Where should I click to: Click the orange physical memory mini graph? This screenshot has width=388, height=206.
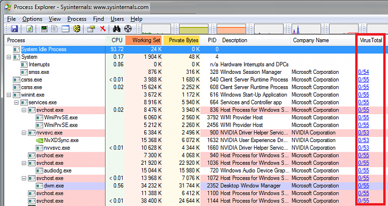[x=231, y=29]
